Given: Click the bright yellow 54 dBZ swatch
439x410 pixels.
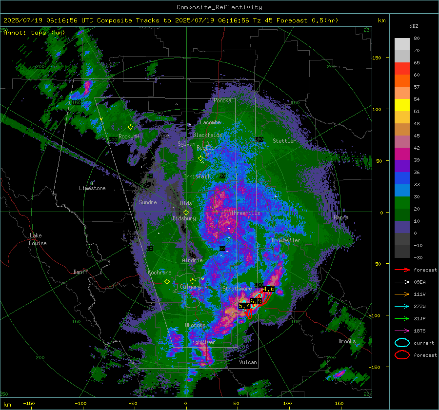Looking at the screenshot, I should [402, 105].
